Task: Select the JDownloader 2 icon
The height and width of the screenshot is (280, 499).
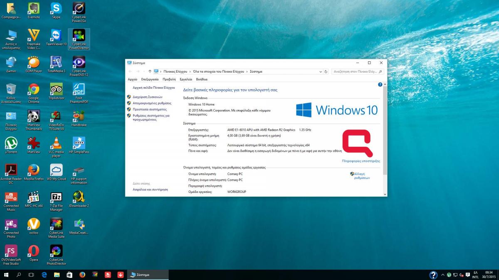Action: 79,199
